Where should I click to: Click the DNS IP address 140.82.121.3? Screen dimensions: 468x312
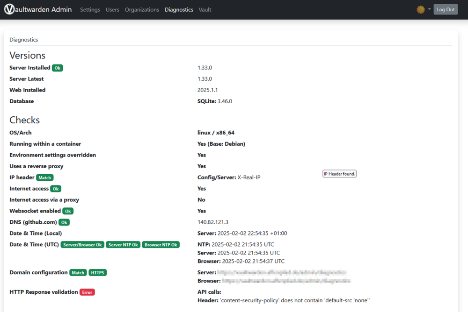click(213, 222)
